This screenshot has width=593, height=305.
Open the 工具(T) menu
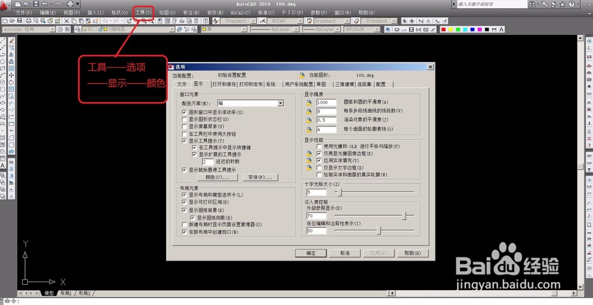pyautogui.click(x=144, y=12)
